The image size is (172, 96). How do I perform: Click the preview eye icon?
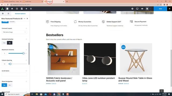pyautogui.click(x=142, y=9)
